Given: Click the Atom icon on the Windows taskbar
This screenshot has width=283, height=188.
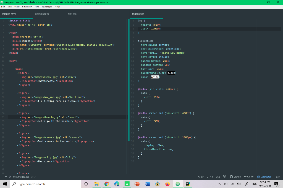Looking at the screenshot, I should (x=178, y=184).
